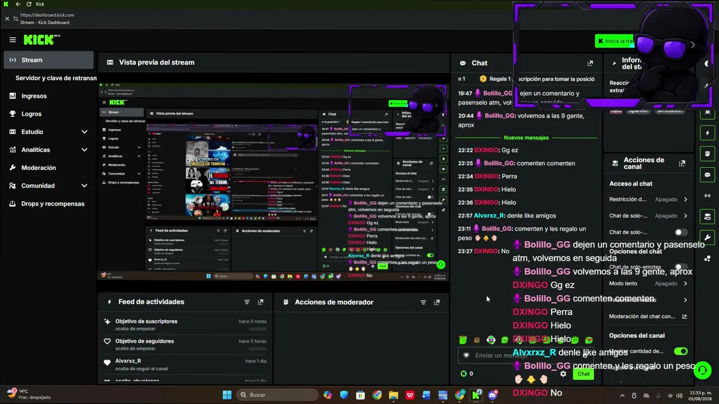
Task: Expand the Analíticas sidebar section
Action: [84, 150]
